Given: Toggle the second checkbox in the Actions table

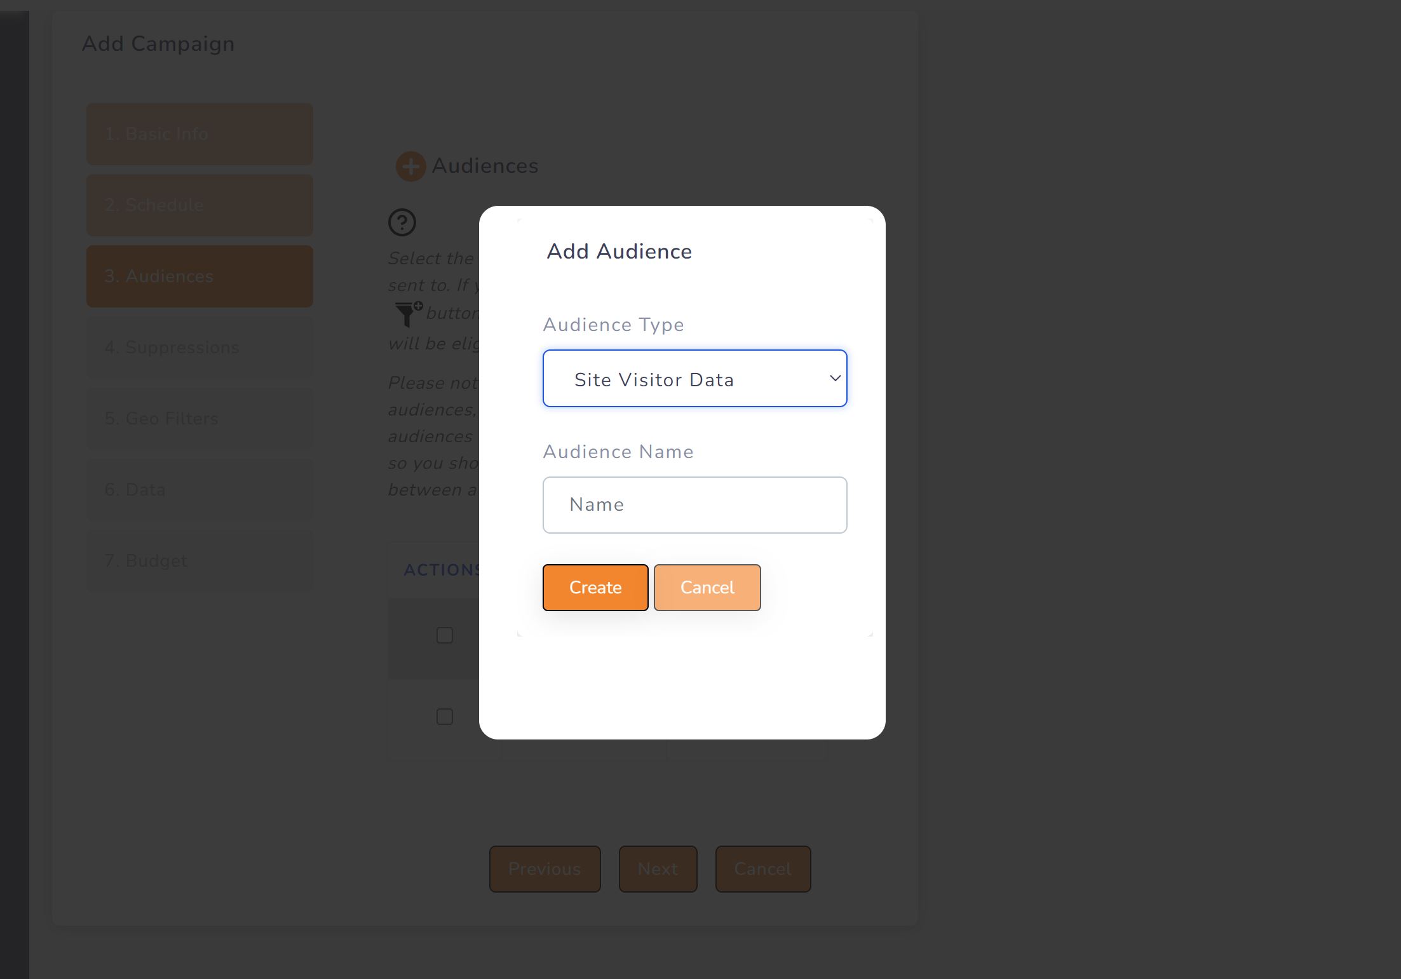Looking at the screenshot, I should [x=443, y=717].
